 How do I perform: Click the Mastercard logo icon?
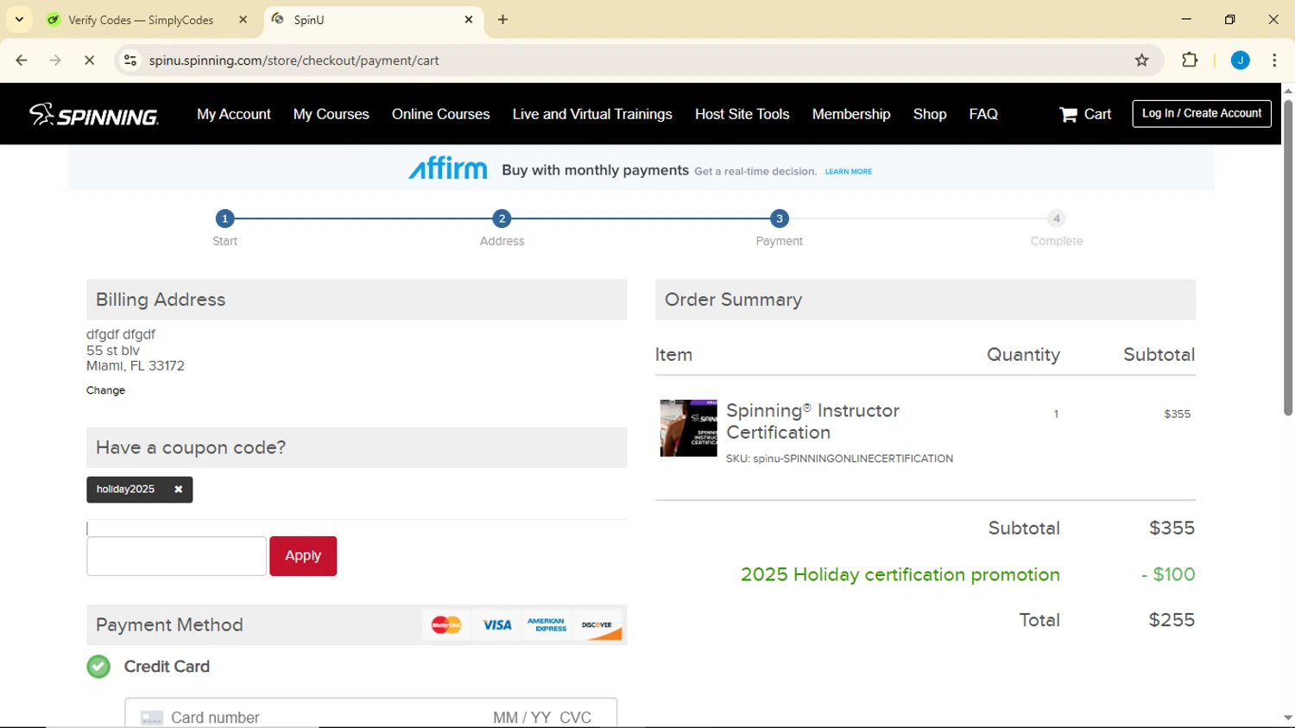pyautogui.click(x=446, y=625)
